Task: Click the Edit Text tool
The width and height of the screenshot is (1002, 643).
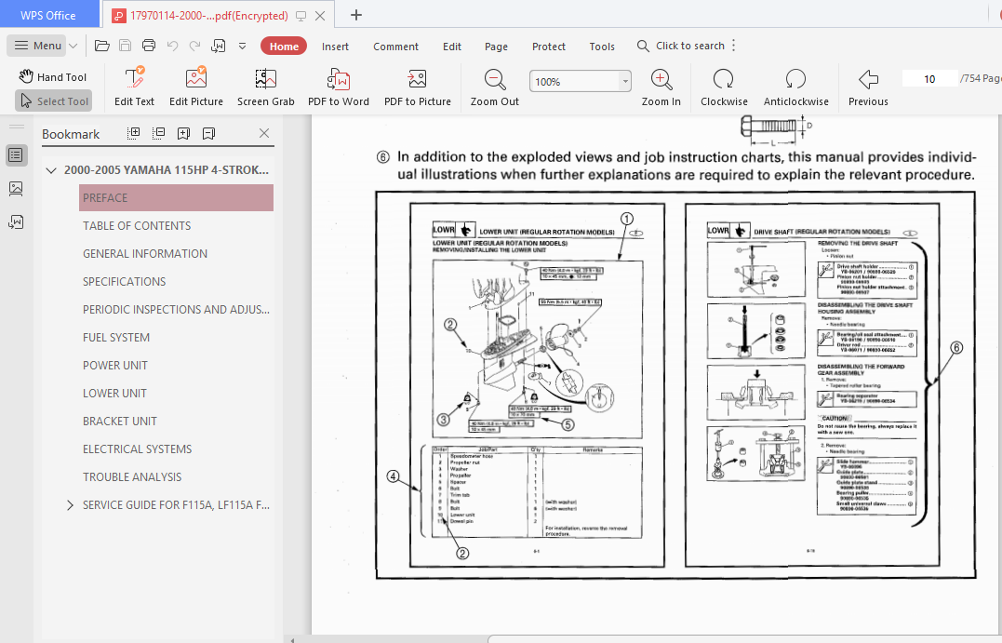Action: (x=134, y=87)
